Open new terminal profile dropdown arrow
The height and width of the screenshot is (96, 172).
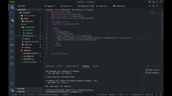point(150,66)
